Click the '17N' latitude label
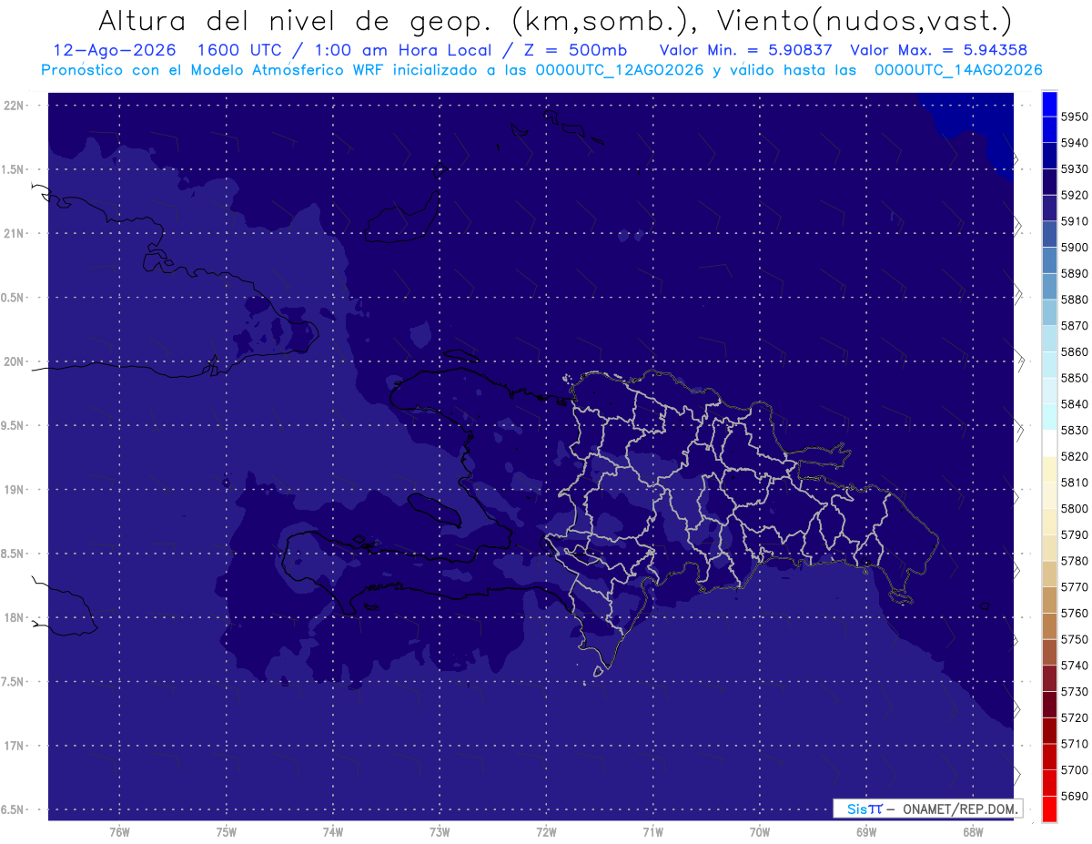Viewport: 1092px width, 844px height. pyautogui.click(x=14, y=746)
